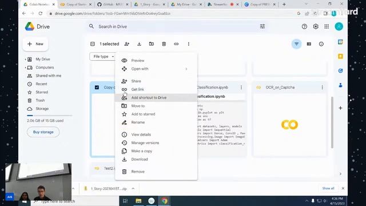The width and height of the screenshot is (366, 206).
Task: Show hidden system tray icons chevron
Action: coord(307,201)
